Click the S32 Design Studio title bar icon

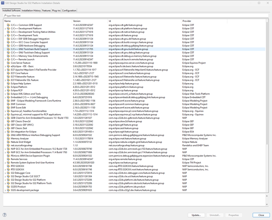pyautogui.click(x=3, y=3)
